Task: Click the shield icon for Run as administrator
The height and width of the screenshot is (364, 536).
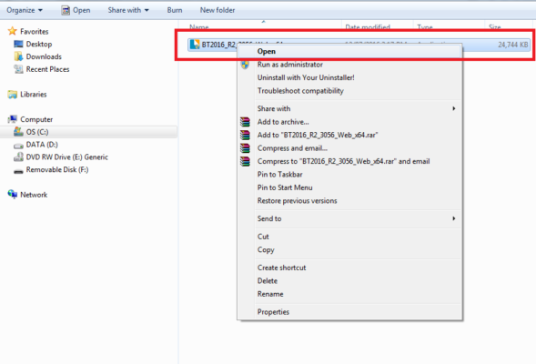Action: pos(245,65)
